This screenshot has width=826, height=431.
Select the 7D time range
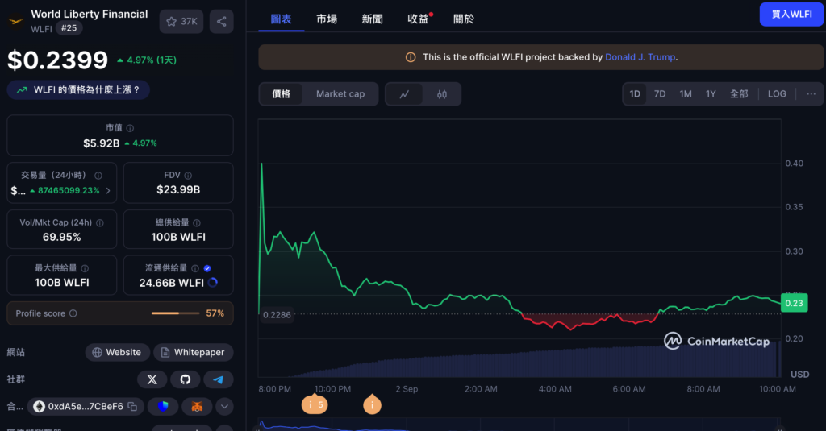[660, 94]
